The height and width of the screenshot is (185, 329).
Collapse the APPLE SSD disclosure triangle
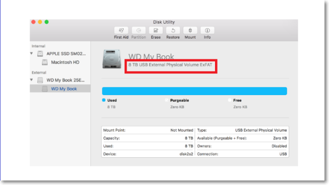[x=32, y=54]
